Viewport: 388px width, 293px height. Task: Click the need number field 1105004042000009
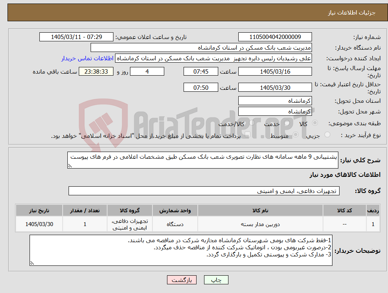point(275,37)
